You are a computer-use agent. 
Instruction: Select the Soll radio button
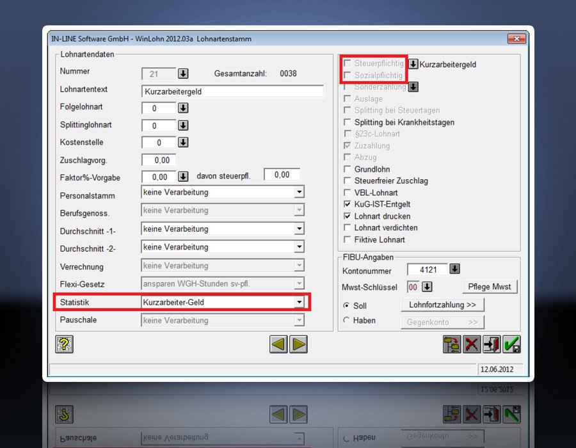point(346,305)
